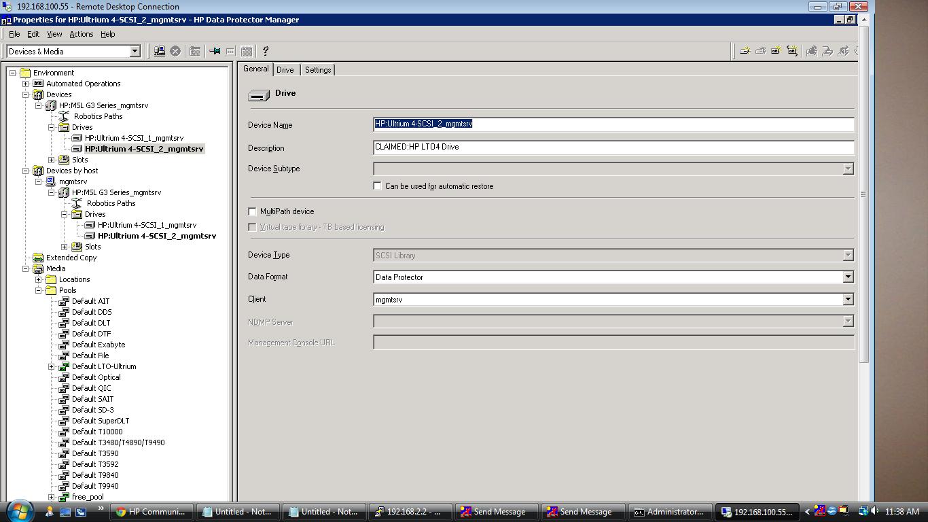
Task: Switch to the Settings tab
Action: (x=318, y=70)
